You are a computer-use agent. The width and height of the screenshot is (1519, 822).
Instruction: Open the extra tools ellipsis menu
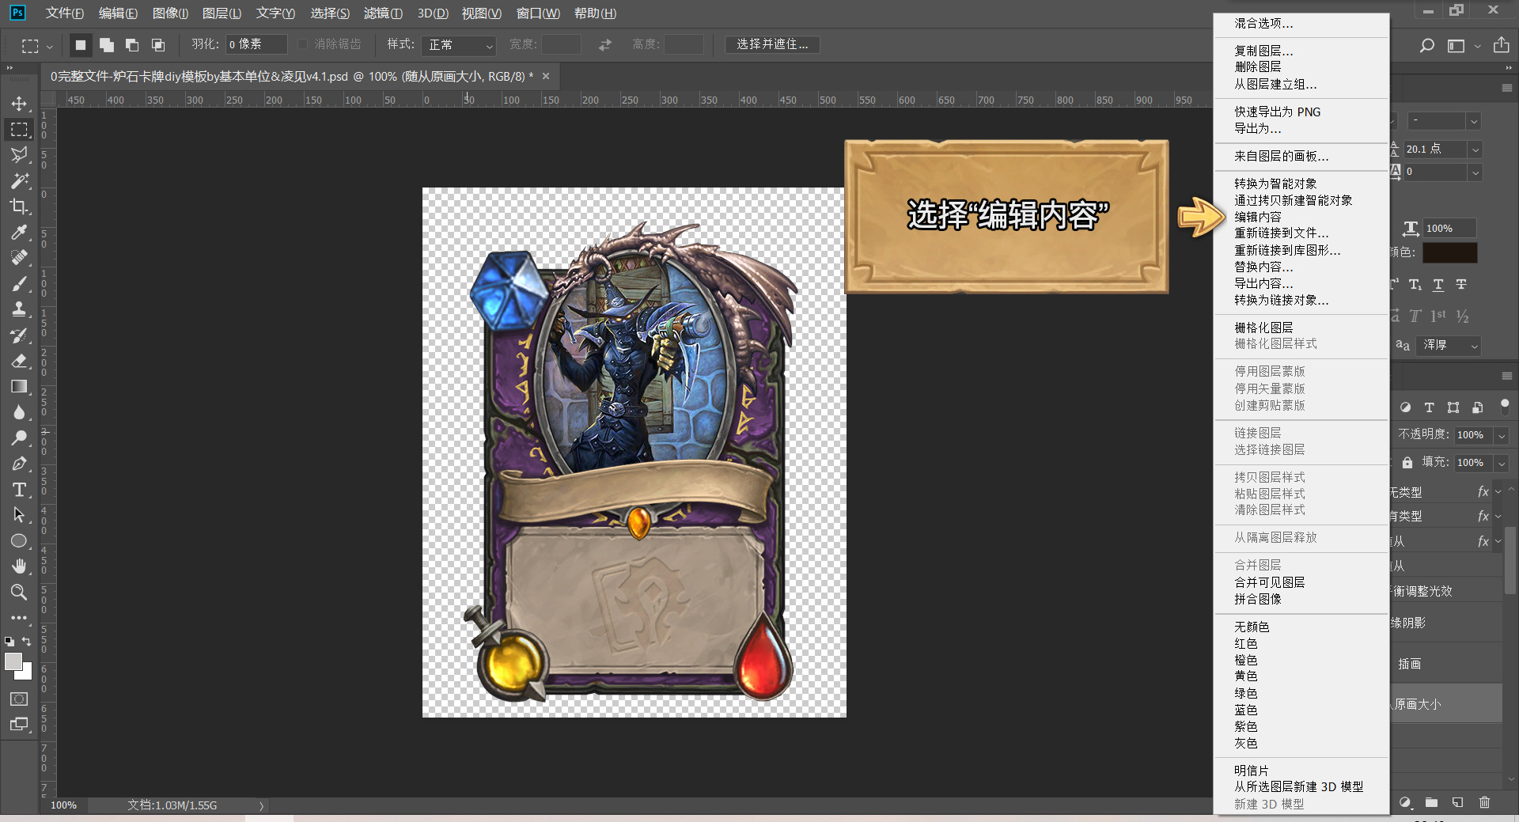19,618
